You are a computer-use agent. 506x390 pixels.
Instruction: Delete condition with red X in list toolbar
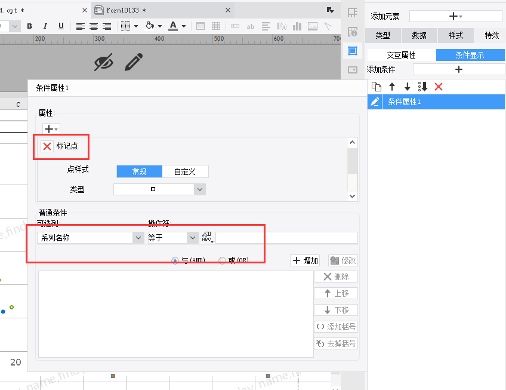[438, 87]
